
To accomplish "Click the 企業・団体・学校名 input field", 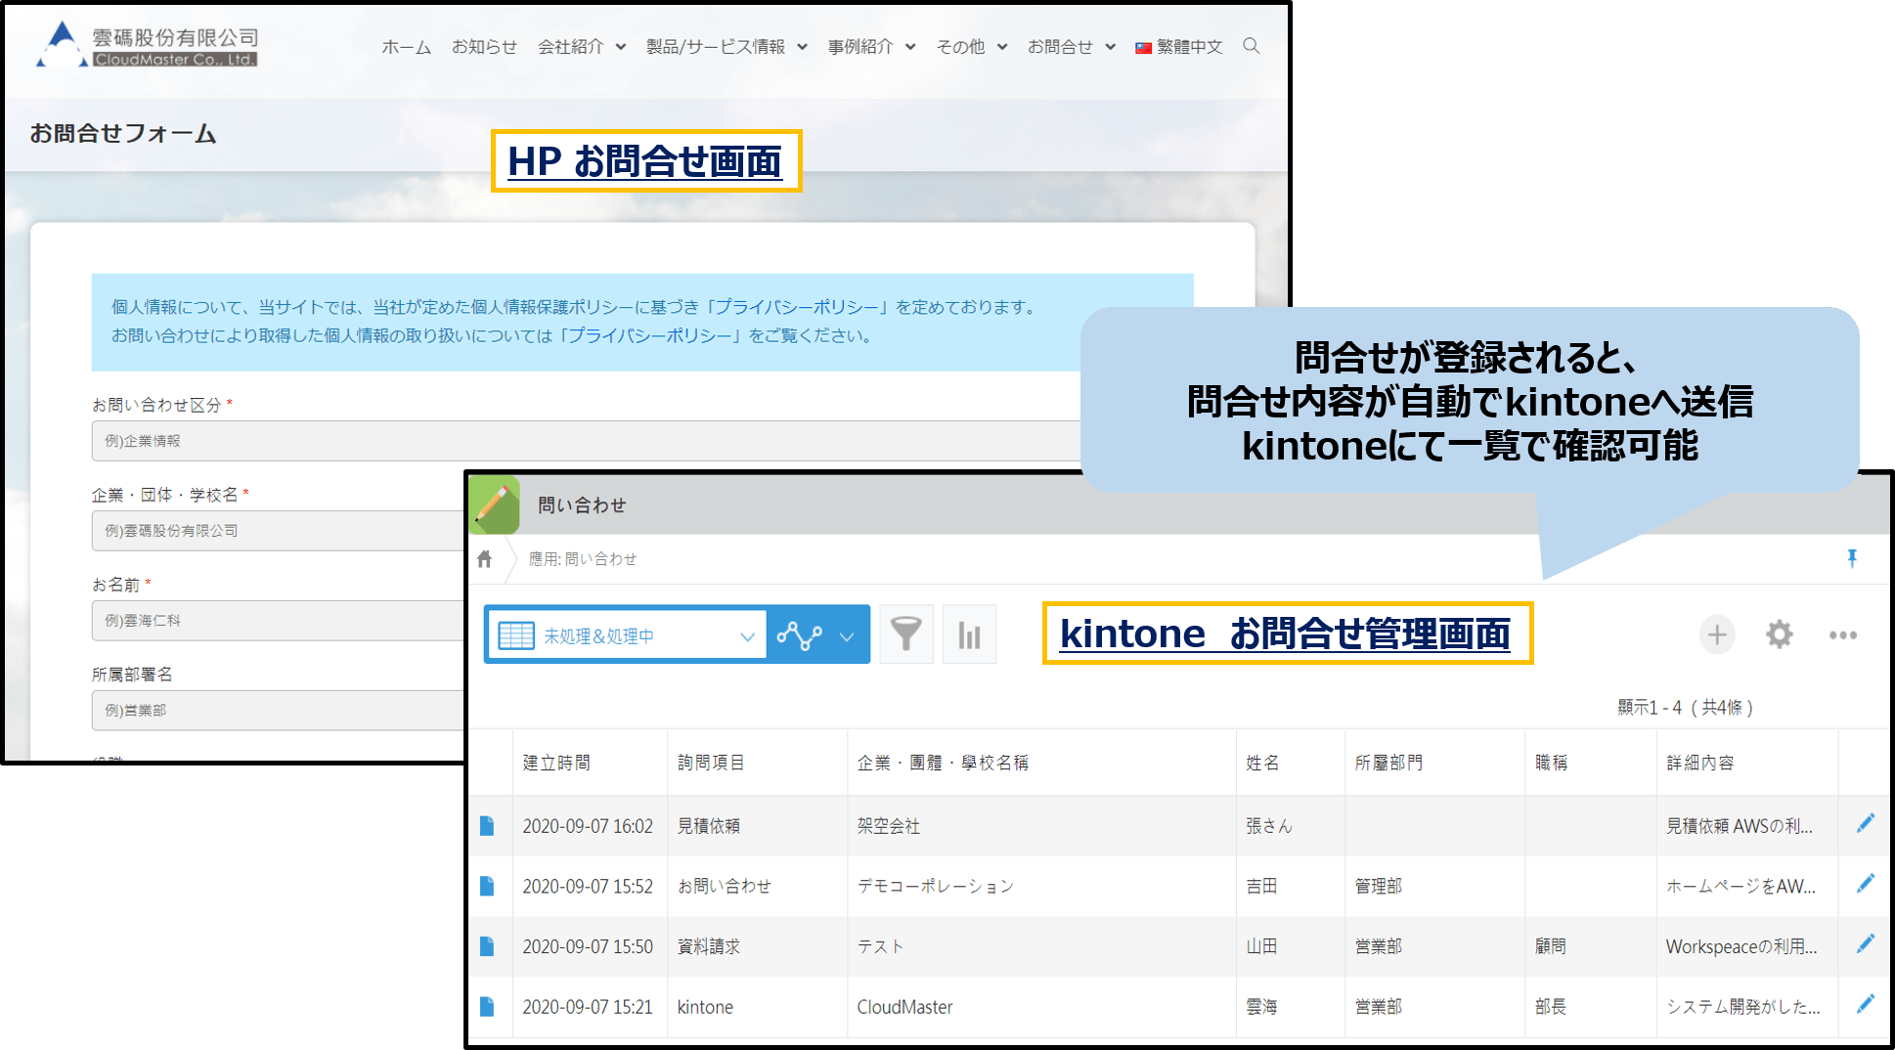I will pos(279,531).
